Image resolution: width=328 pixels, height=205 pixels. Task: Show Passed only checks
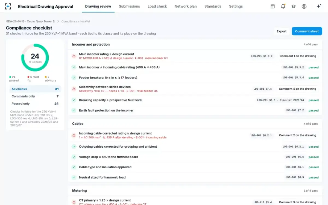35,104
